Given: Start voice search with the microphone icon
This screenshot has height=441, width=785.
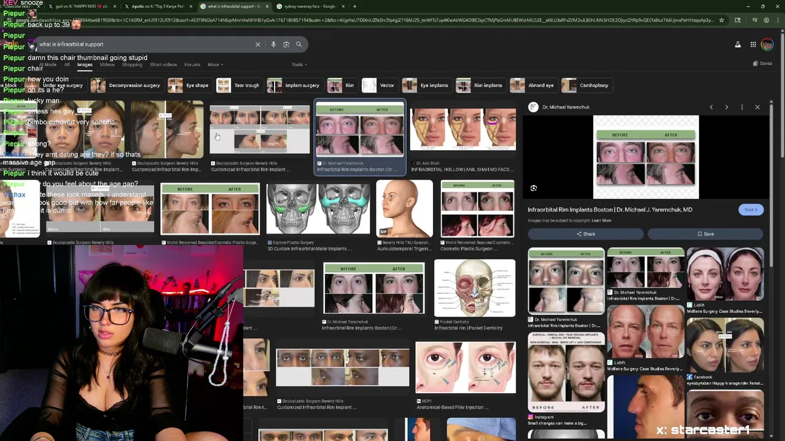Looking at the screenshot, I should [x=274, y=44].
